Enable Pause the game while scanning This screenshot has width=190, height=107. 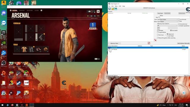tap(158, 38)
